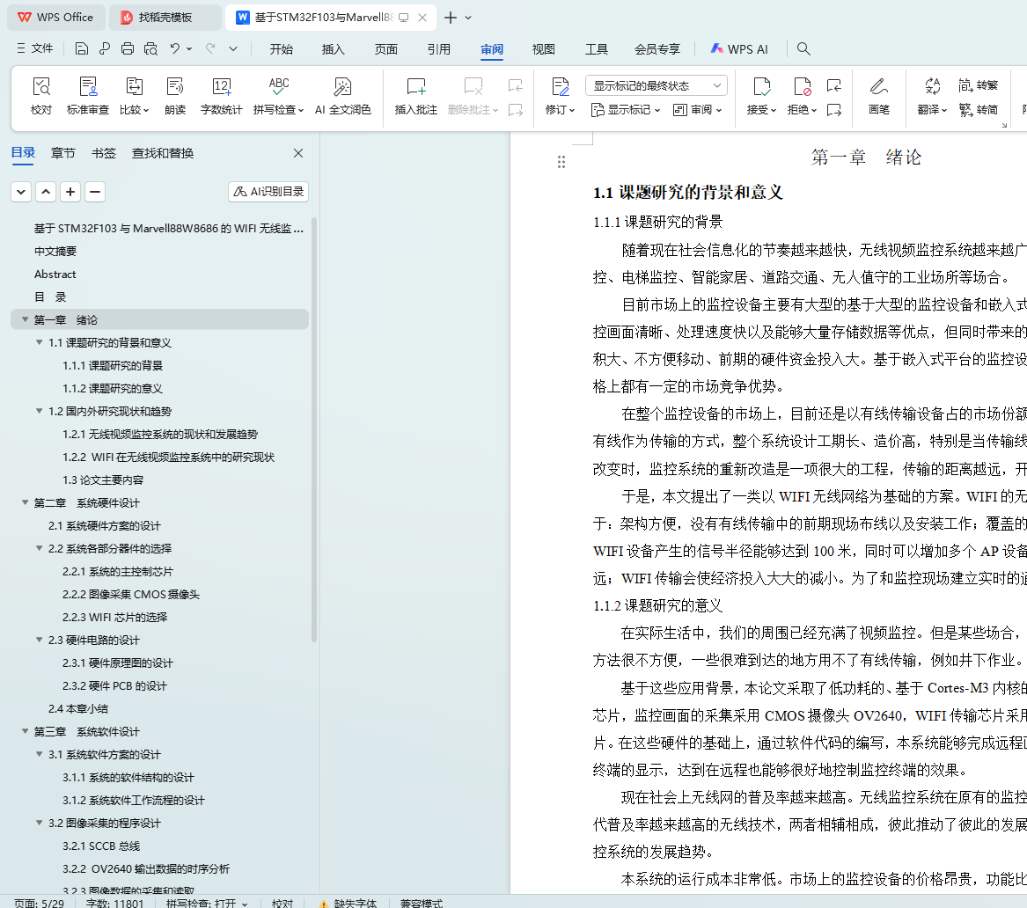Click the 1.1 课题研究的背景和意义 heading in the document

tap(687, 193)
